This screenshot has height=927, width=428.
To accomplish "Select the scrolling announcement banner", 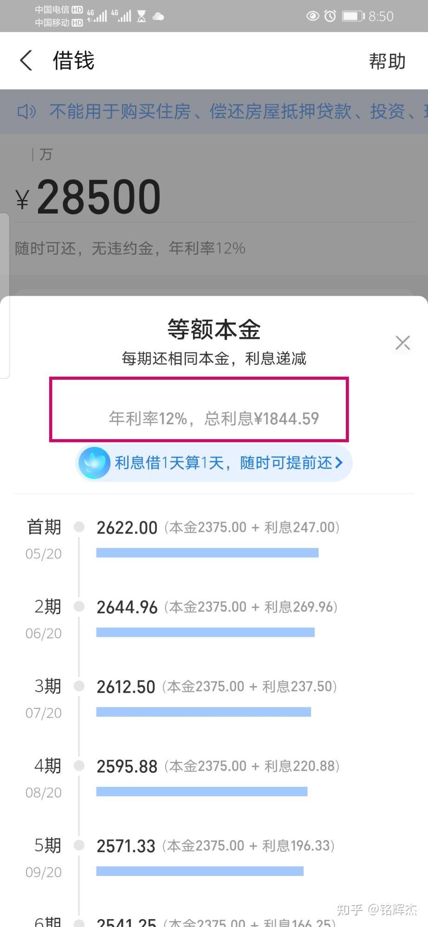I will pos(214,111).
